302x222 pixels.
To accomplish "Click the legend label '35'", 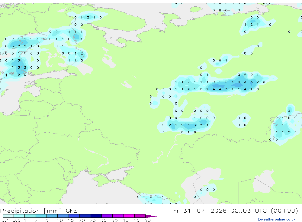I will [x=114, y=220].
